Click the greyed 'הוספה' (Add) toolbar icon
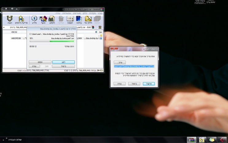This screenshot has height=143, width=228. (97, 20)
